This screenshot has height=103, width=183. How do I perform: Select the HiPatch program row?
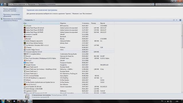click(x=69, y=80)
